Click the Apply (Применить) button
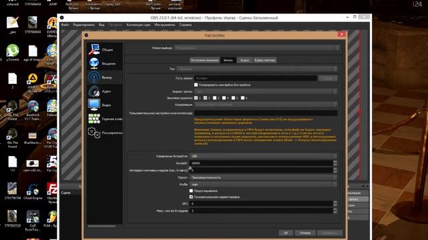428x240 pixels. [330, 233]
